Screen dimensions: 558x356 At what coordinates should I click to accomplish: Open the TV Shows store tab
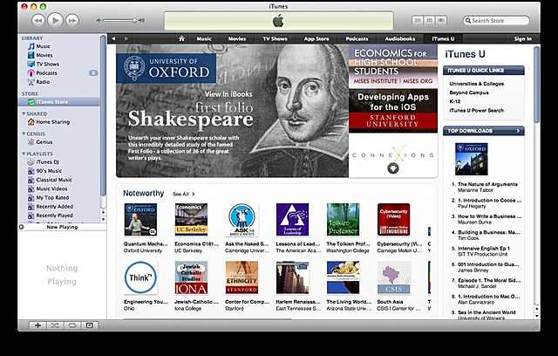tap(275, 38)
